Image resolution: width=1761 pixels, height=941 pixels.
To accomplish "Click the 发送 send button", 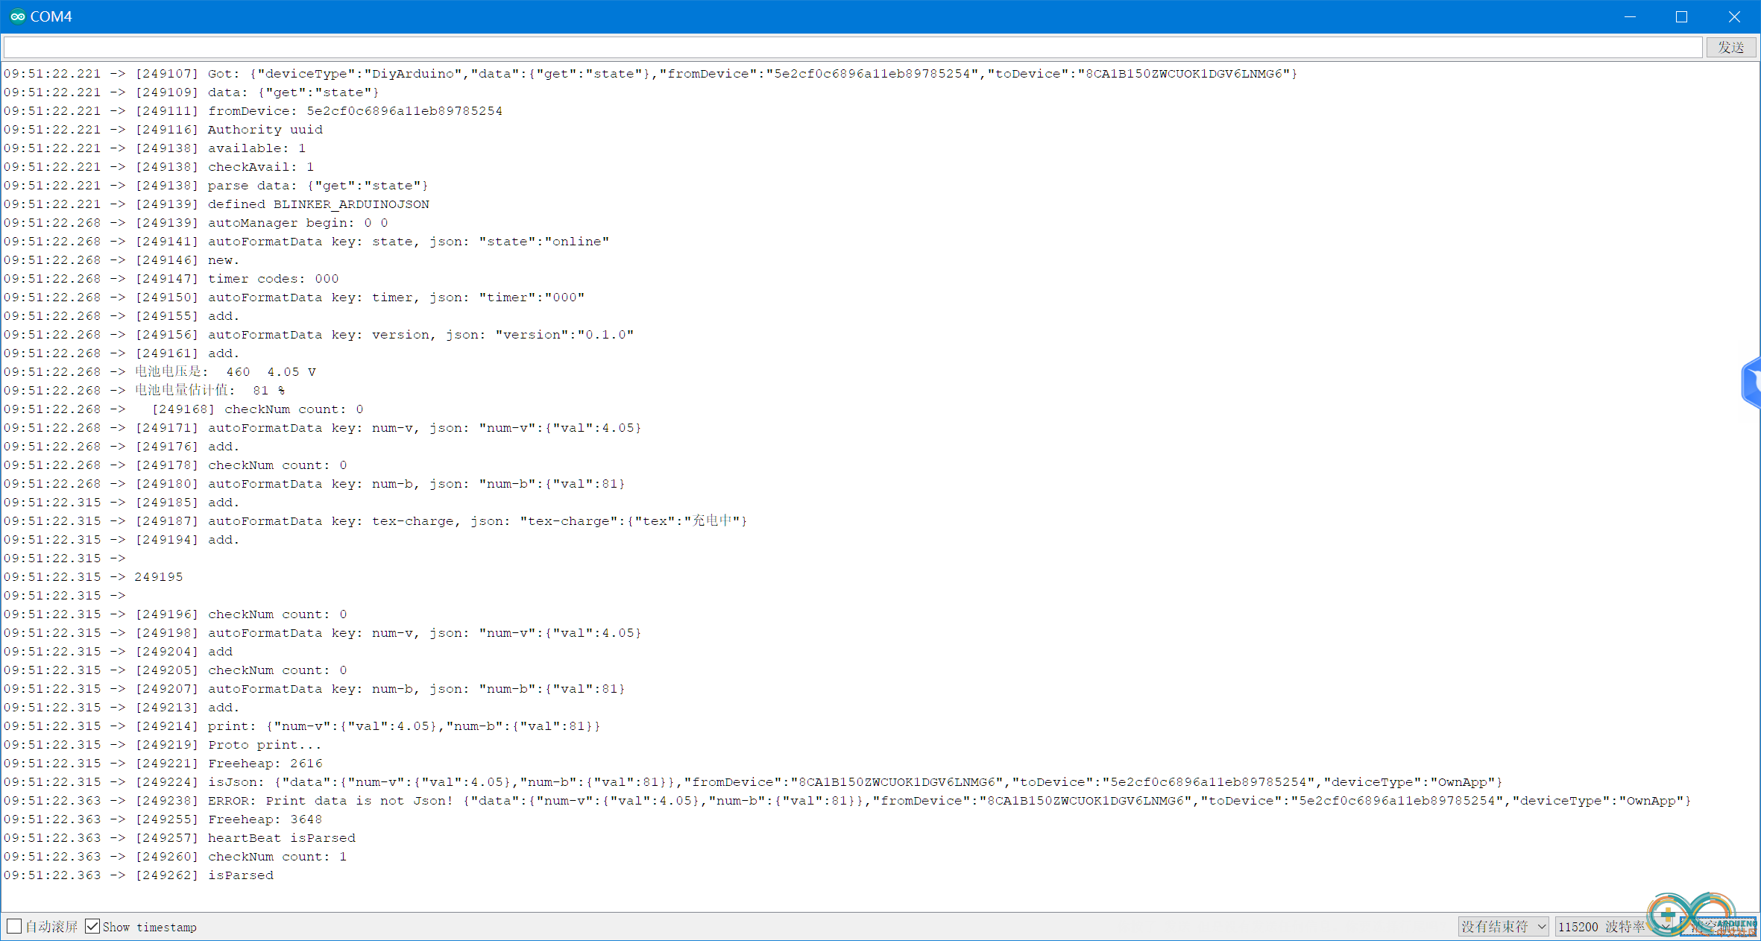I will 1731,47.
